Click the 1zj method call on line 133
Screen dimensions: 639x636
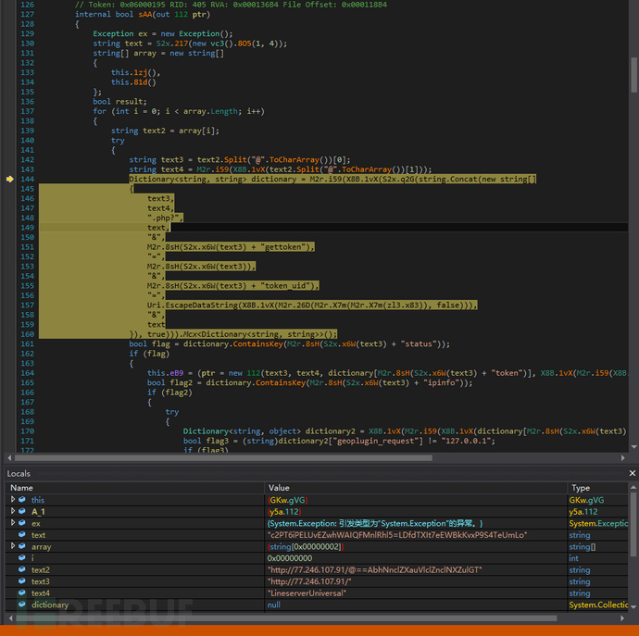point(140,72)
